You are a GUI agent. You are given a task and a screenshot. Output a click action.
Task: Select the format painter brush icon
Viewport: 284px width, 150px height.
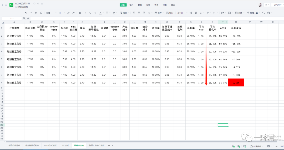coord(36,13)
